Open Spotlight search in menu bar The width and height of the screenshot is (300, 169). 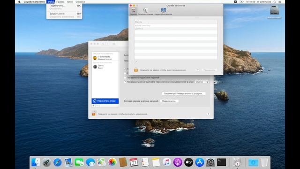pos(275,2)
